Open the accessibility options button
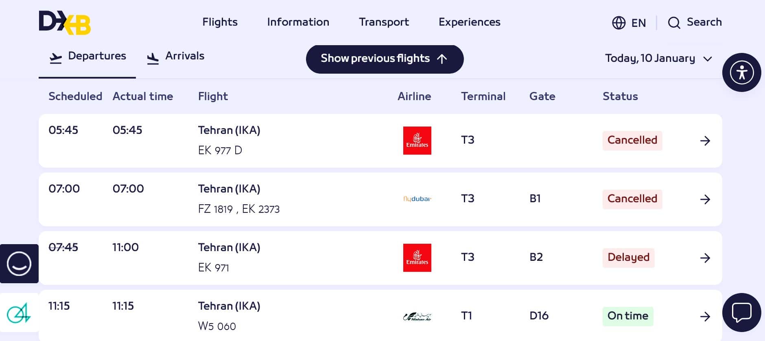This screenshot has height=341, width=765. (x=741, y=72)
